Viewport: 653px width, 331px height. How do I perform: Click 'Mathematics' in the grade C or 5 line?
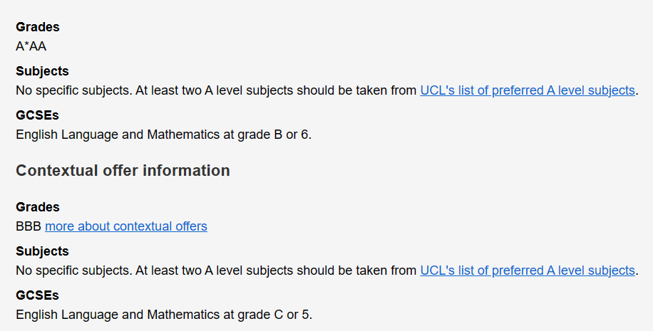pos(183,315)
